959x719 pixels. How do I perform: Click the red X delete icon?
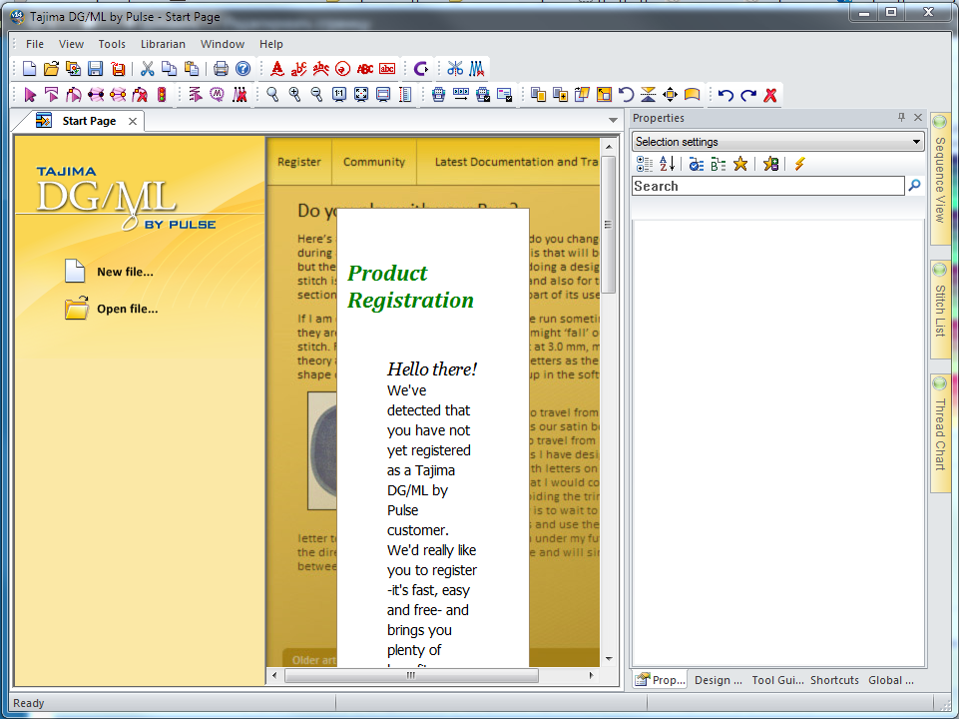pyautogui.click(x=770, y=95)
